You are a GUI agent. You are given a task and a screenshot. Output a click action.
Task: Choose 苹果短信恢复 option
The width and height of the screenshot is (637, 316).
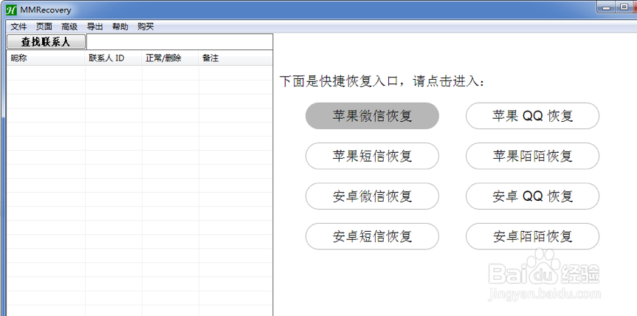coord(372,156)
